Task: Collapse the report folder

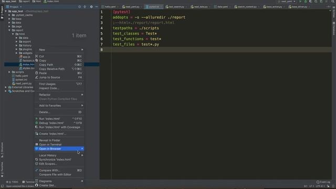Action: tap(9, 30)
